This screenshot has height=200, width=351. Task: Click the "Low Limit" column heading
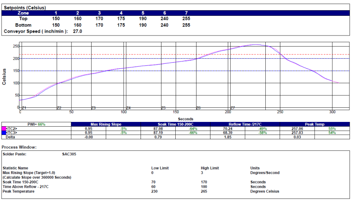160,168
